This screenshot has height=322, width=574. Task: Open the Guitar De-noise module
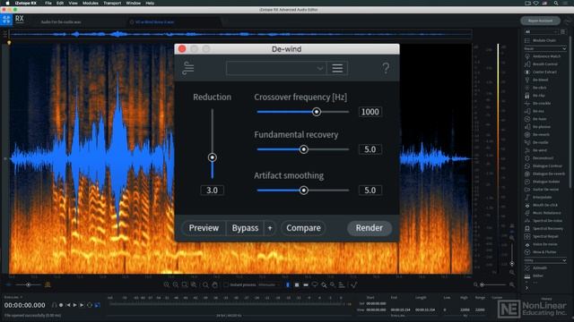(545, 190)
